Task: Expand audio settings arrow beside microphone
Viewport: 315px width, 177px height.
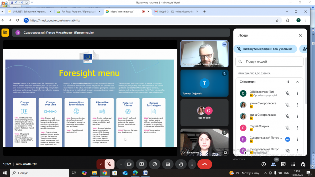Action: point(101,164)
